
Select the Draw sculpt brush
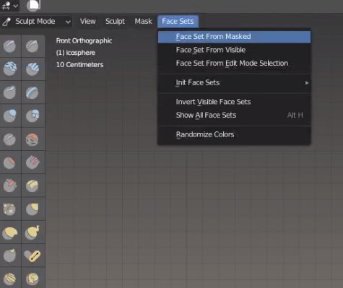pos(10,46)
